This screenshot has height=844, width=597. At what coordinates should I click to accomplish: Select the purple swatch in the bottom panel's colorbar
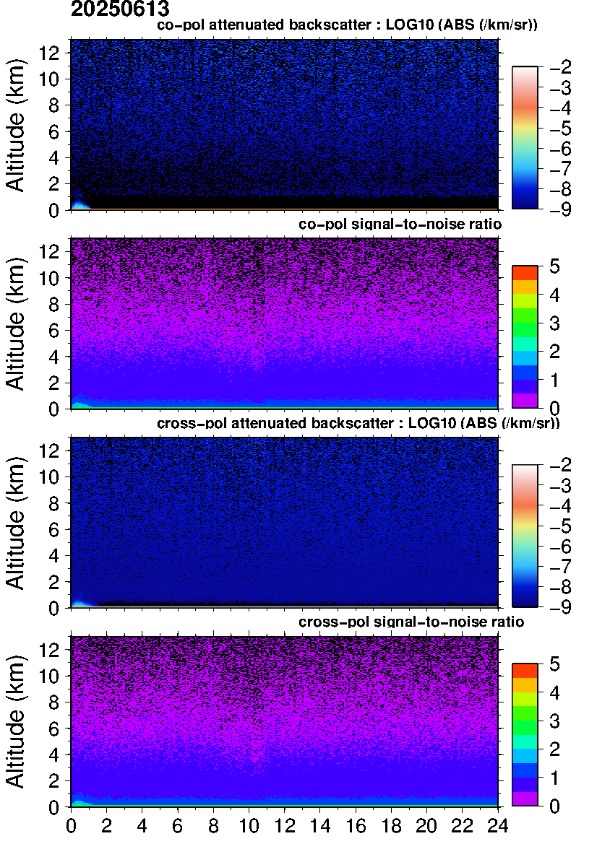(525, 798)
